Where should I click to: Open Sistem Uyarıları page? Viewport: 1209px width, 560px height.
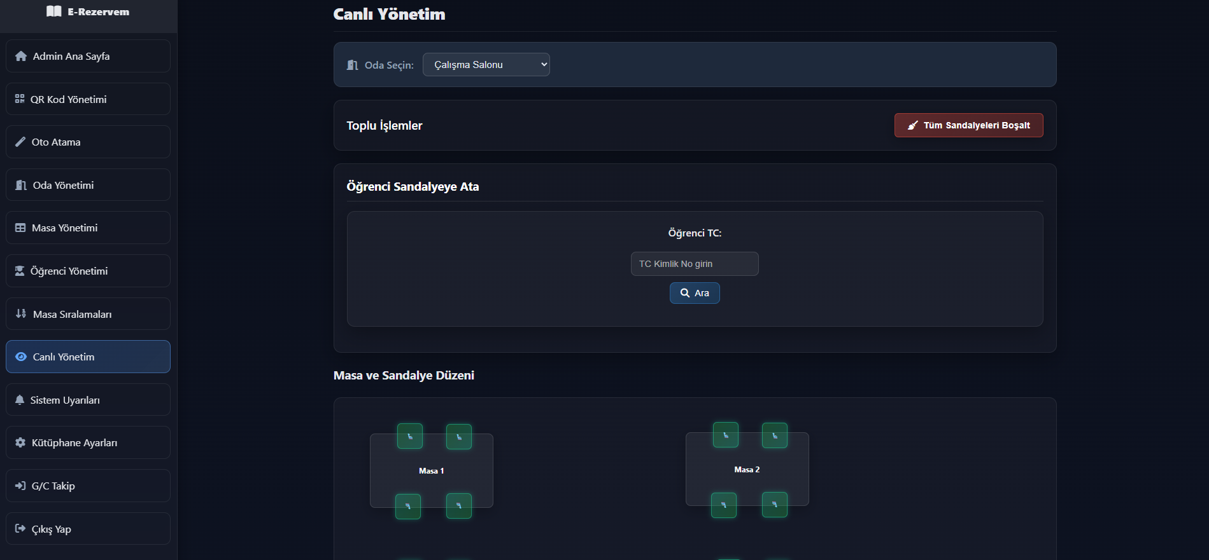pyautogui.click(x=88, y=400)
